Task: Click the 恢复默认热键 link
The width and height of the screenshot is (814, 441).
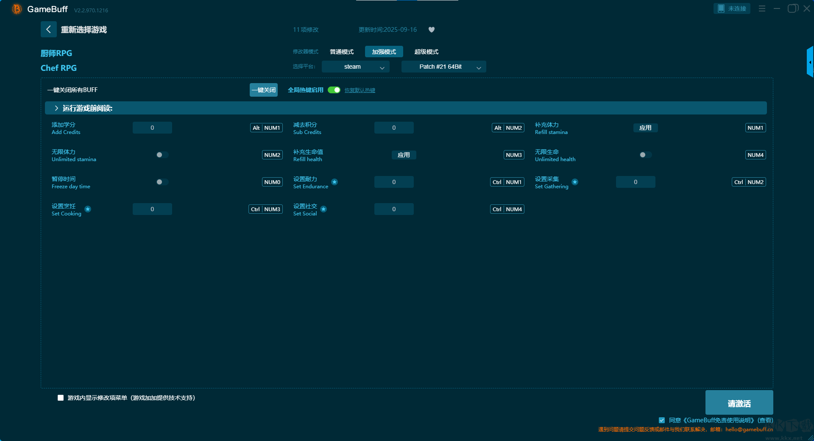Action: point(360,90)
